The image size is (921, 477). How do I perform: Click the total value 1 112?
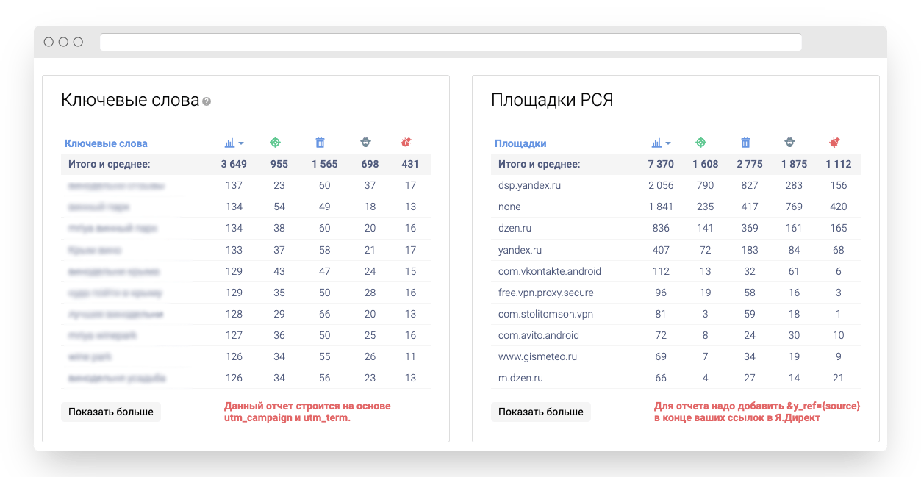838,164
